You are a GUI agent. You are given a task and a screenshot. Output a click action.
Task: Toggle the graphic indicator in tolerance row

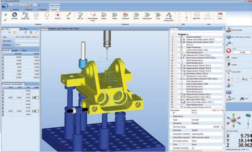(x=35, y=97)
